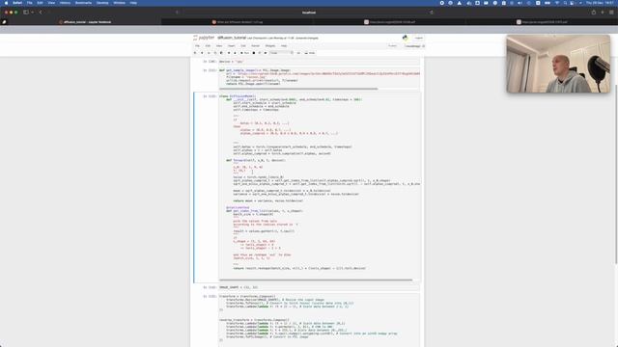Focus the localhost address bar
Viewport: 618px width, 347px height.
click(309, 13)
